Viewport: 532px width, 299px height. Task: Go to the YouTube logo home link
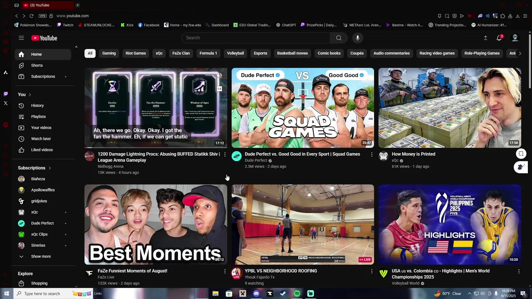tap(44, 38)
